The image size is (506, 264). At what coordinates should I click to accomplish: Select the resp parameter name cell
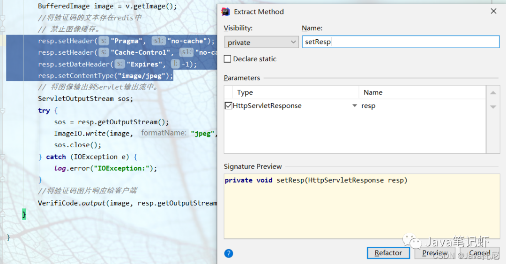368,106
